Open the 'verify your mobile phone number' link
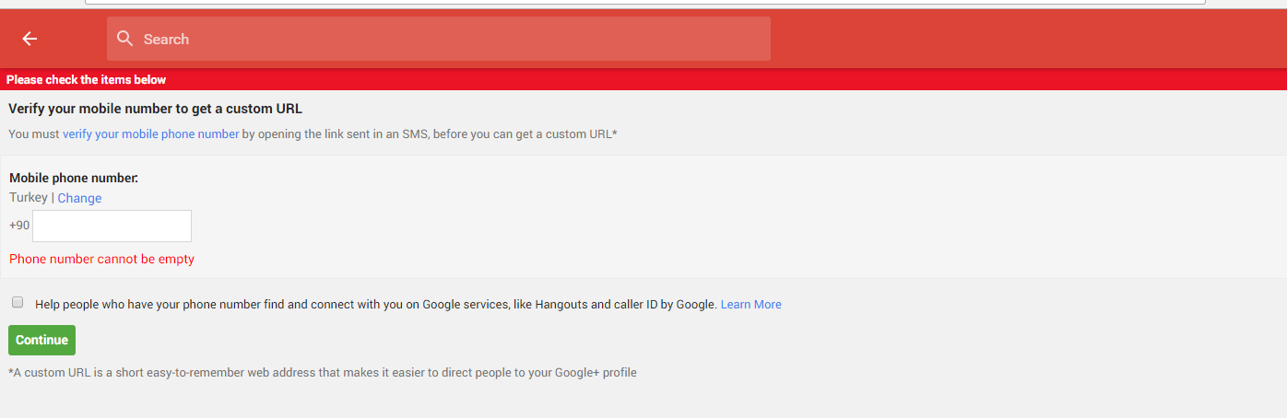Screen dimensions: 1287x418 click(151, 134)
